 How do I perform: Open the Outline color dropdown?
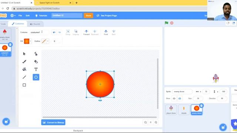(48, 41)
